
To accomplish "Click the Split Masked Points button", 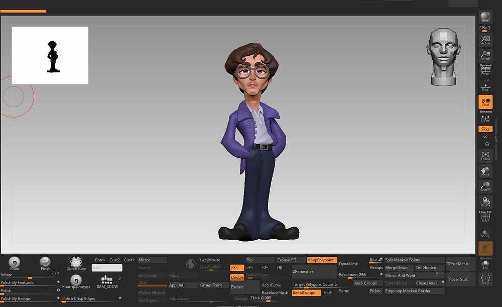I will (x=415, y=260).
